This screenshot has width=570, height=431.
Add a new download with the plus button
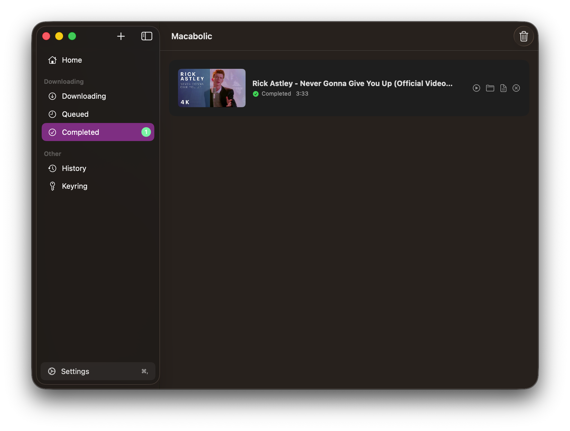(121, 36)
